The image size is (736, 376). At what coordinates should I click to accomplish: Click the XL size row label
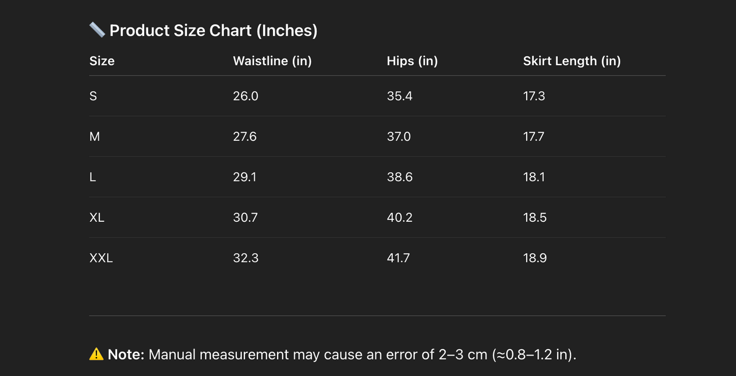pyautogui.click(x=97, y=218)
